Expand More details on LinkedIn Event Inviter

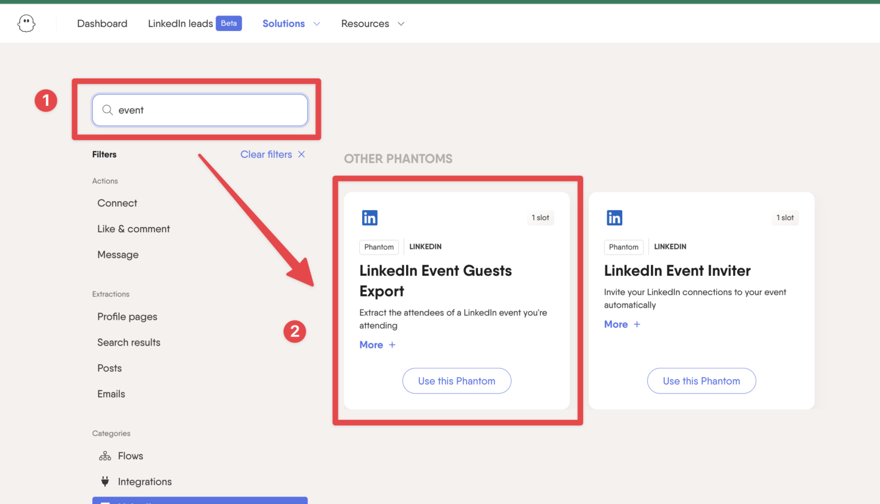click(x=622, y=324)
